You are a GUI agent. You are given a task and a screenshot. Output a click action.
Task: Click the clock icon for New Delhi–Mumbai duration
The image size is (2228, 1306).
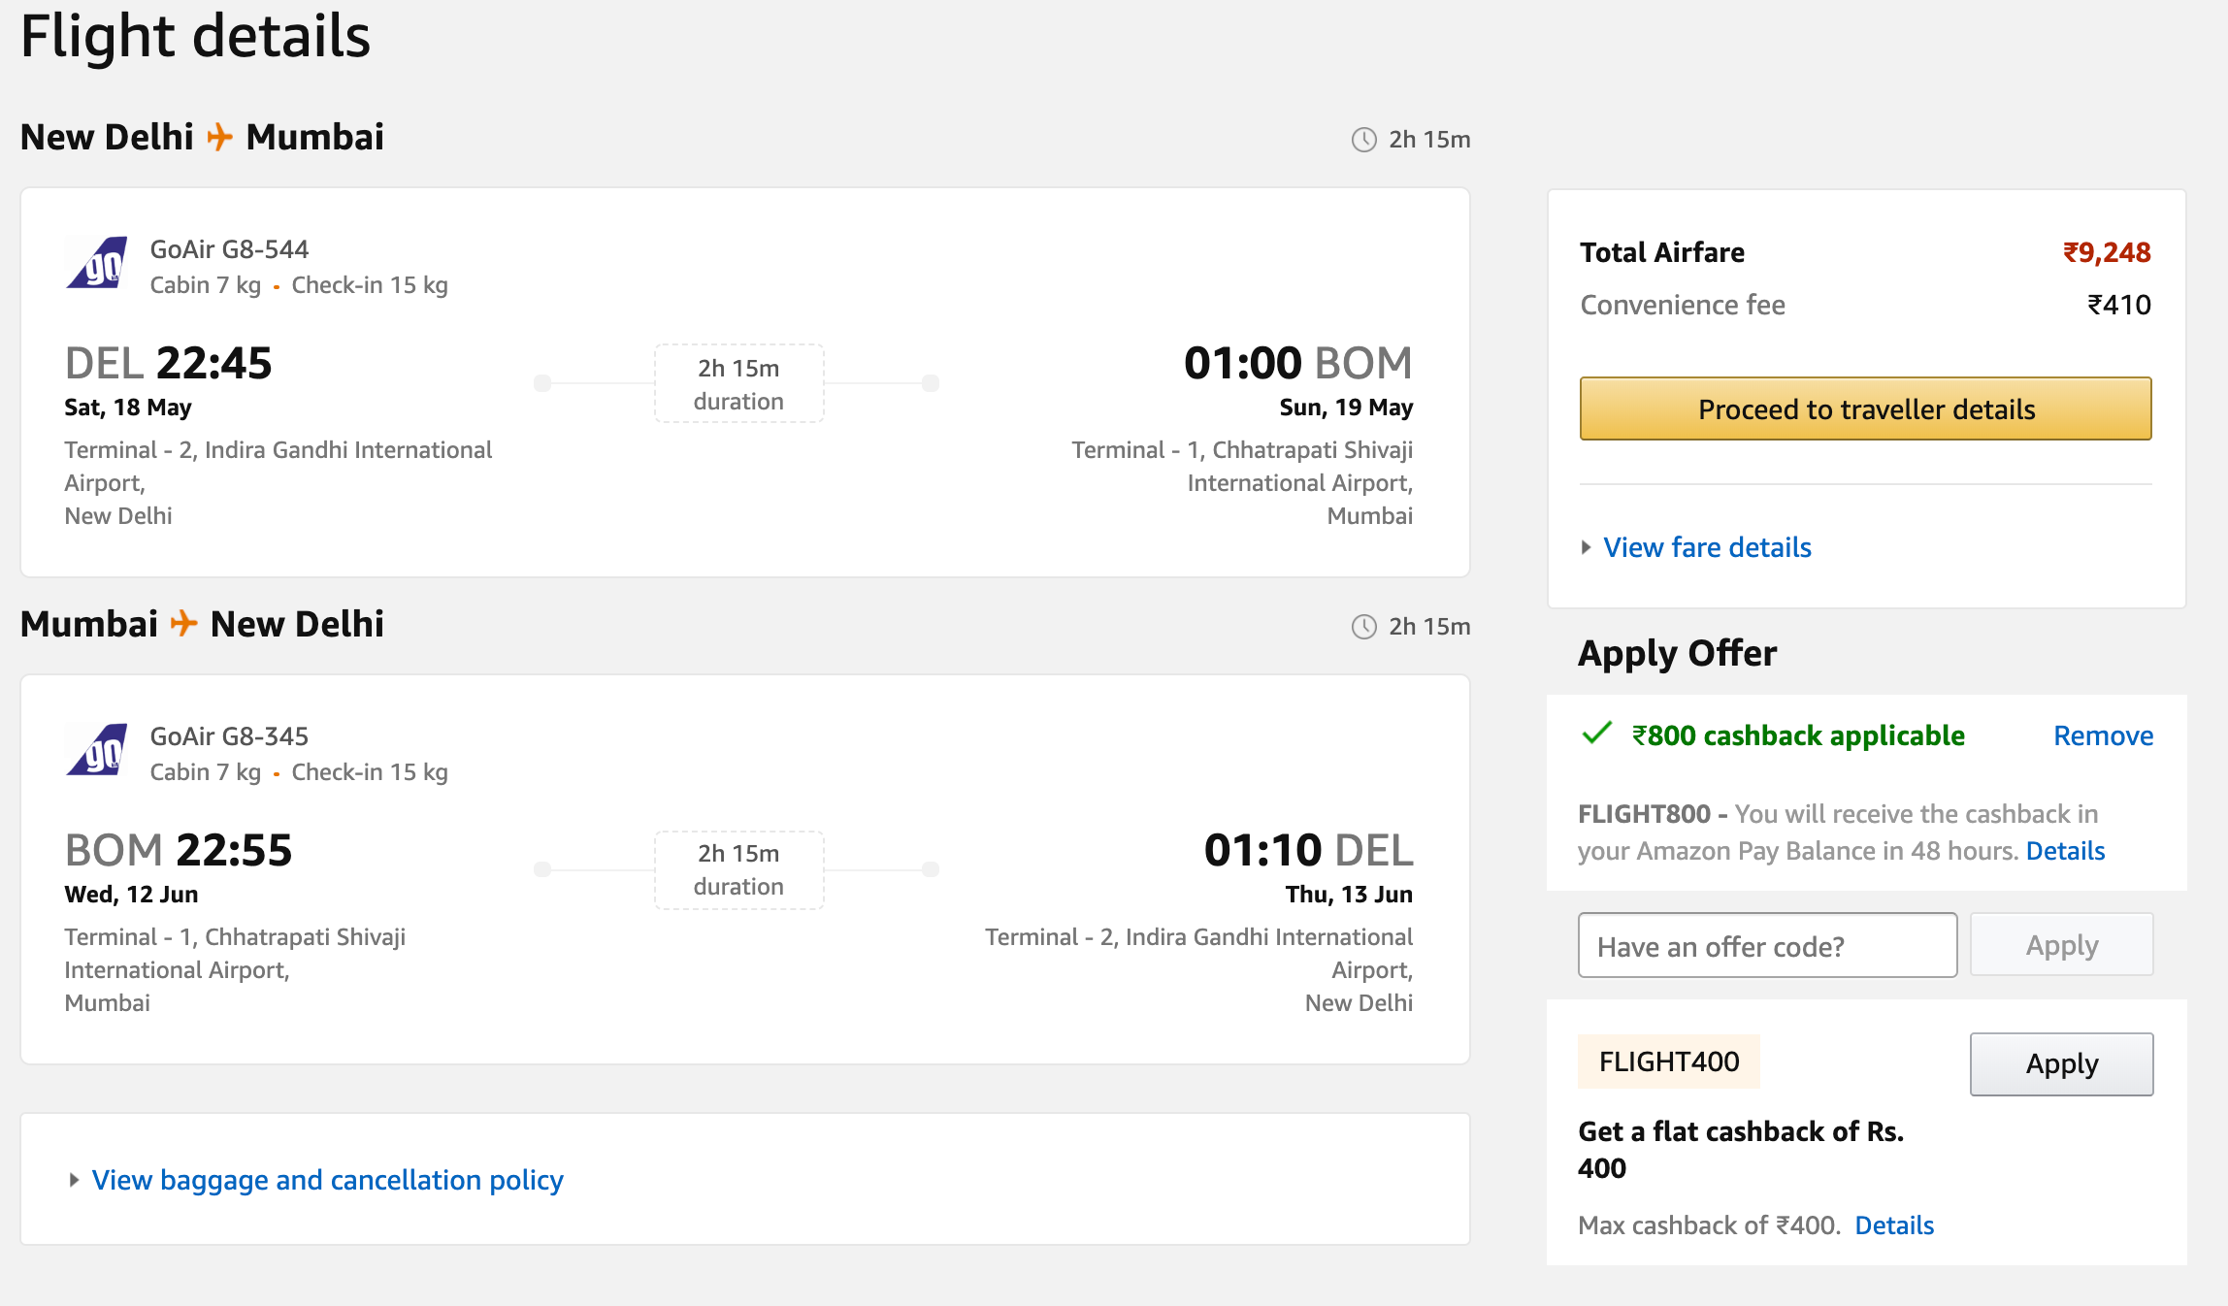pos(1364,140)
